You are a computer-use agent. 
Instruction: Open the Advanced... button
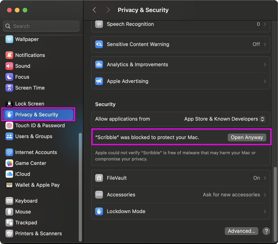[x=242, y=231]
